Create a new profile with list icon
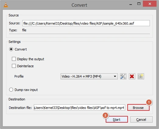Image resolution: width=159 pixels, height=129 pixels. coord(141,76)
